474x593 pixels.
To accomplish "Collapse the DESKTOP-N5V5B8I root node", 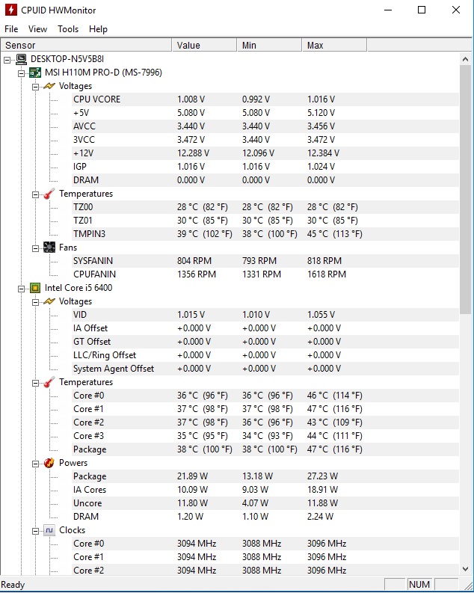I will click(7, 59).
